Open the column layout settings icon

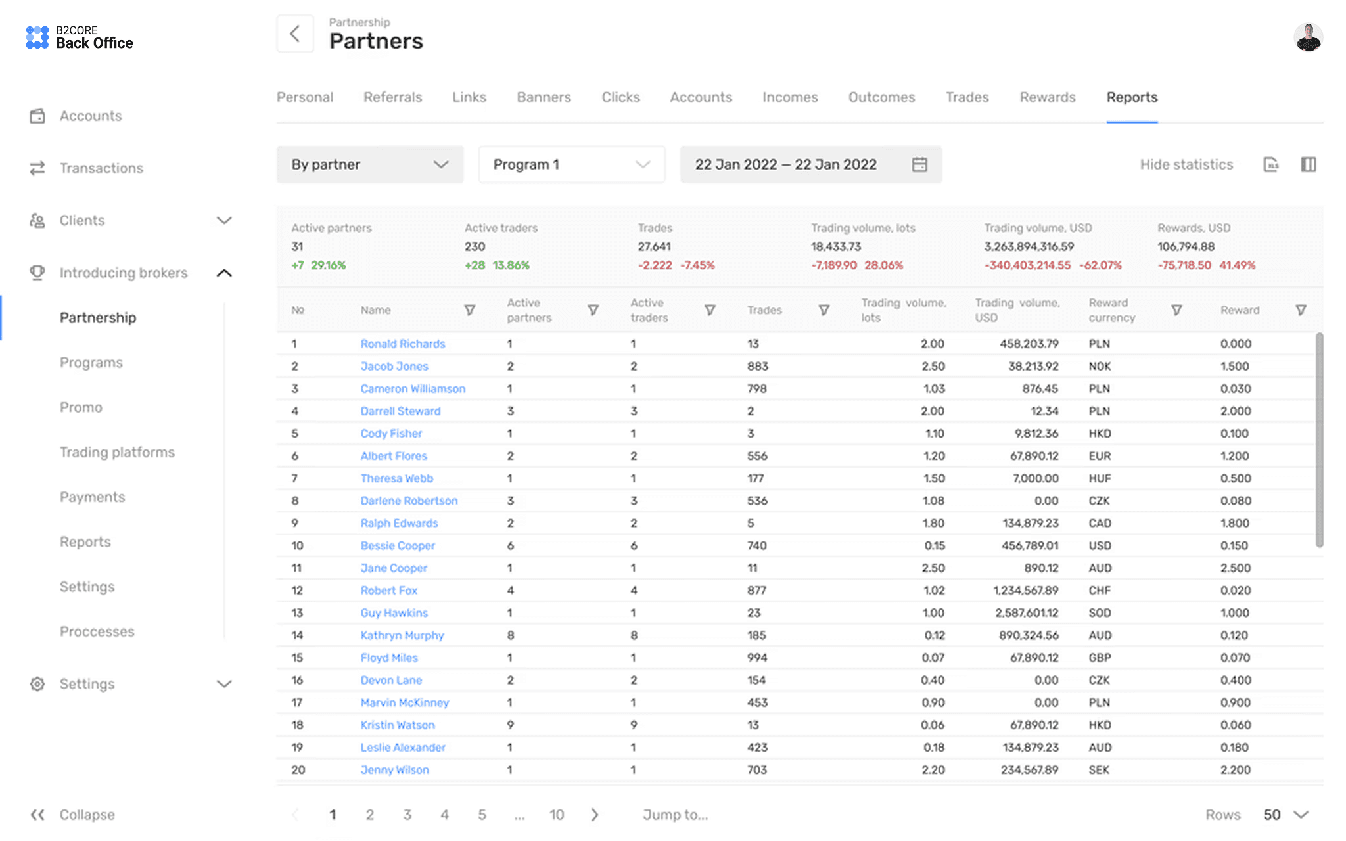pyautogui.click(x=1309, y=164)
